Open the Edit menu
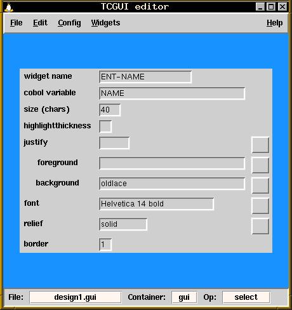This screenshot has width=292, height=310. pyautogui.click(x=40, y=23)
